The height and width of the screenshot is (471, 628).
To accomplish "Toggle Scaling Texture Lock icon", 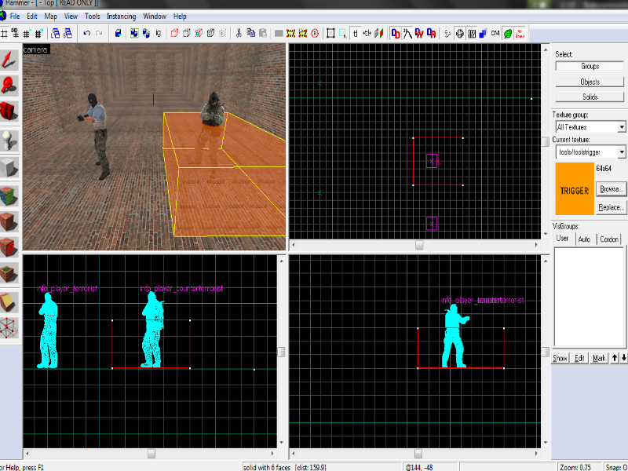I will pos(367,33).
